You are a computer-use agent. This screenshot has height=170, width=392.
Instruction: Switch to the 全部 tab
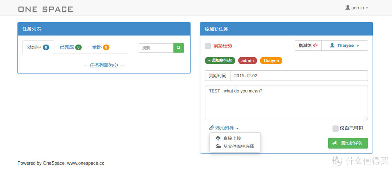click(101, 47)
